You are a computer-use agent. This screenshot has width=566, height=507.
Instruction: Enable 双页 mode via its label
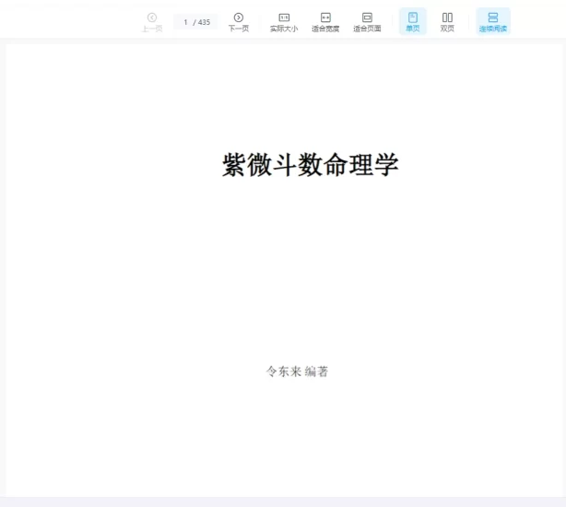pos(447,29)
